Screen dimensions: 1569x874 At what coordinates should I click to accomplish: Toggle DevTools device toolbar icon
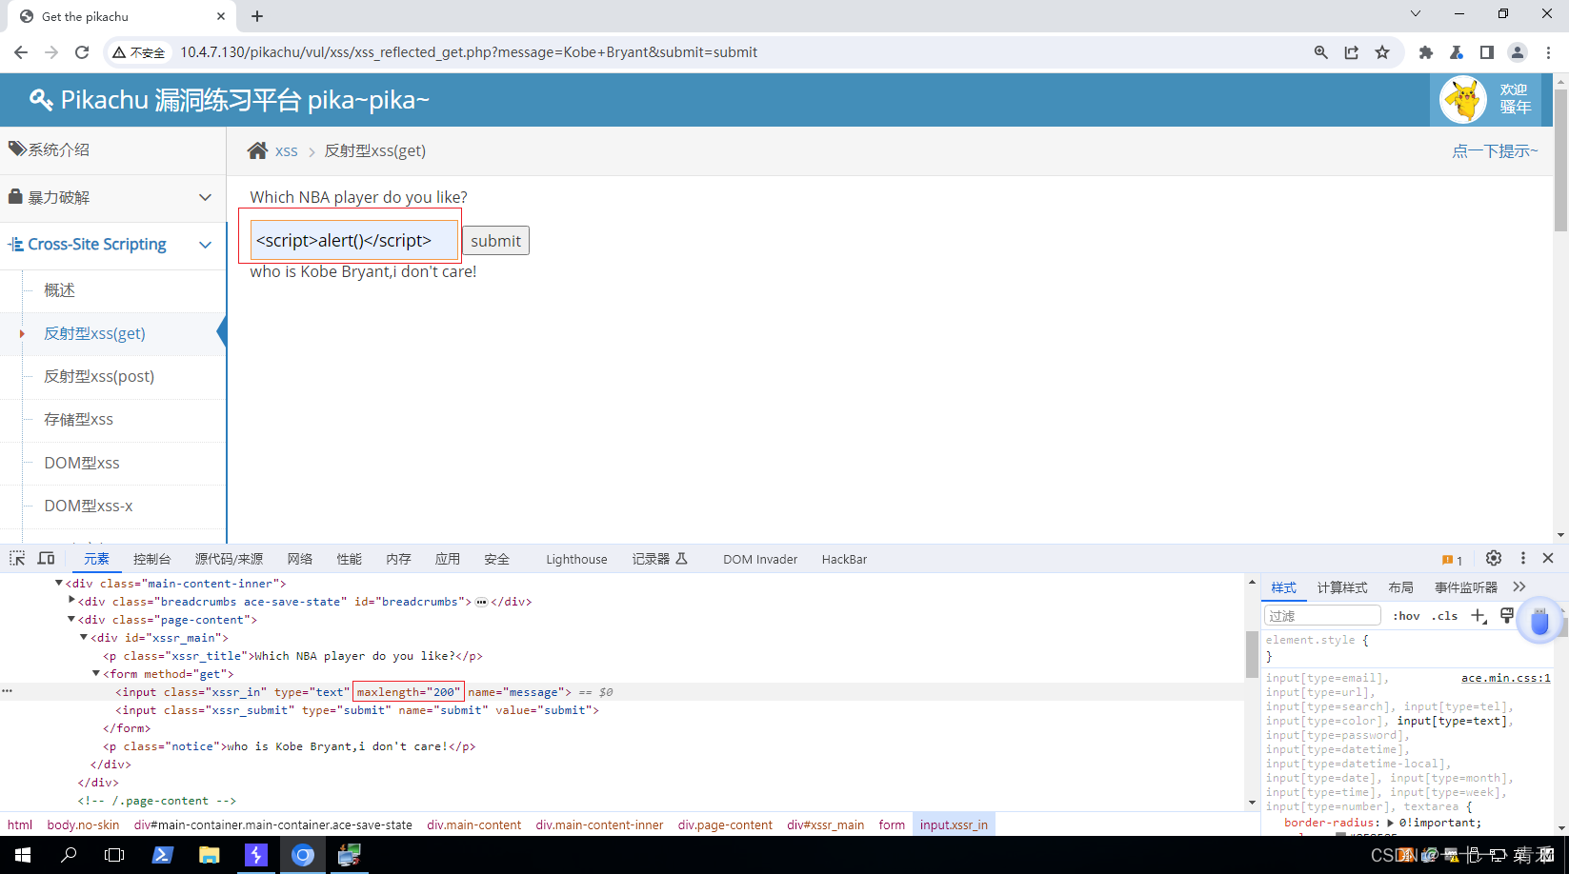(x=46, y=559)
